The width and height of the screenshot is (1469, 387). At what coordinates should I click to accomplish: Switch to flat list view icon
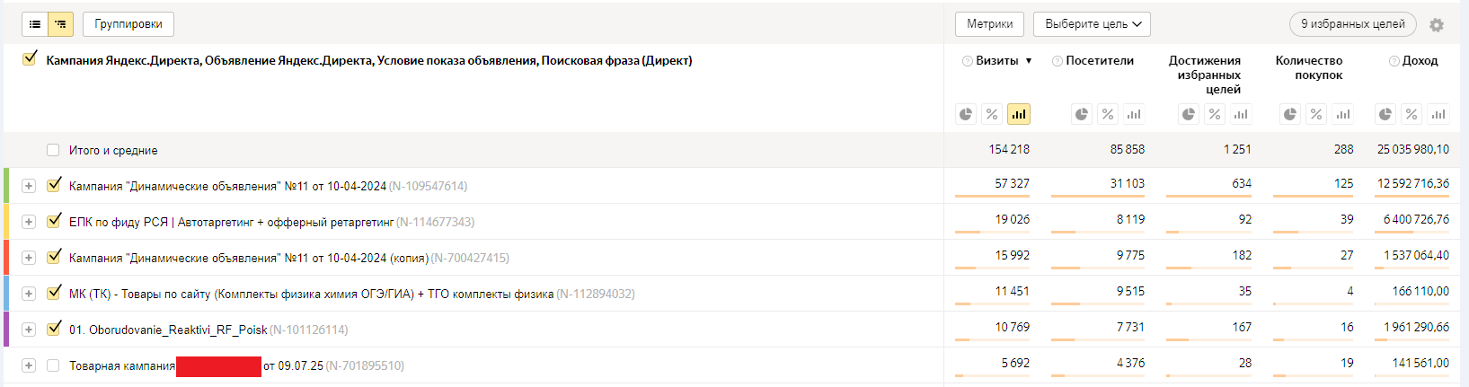pos(35,24)
